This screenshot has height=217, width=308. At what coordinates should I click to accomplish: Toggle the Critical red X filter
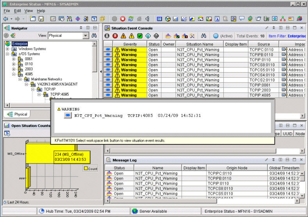click(x=115, y=36)
